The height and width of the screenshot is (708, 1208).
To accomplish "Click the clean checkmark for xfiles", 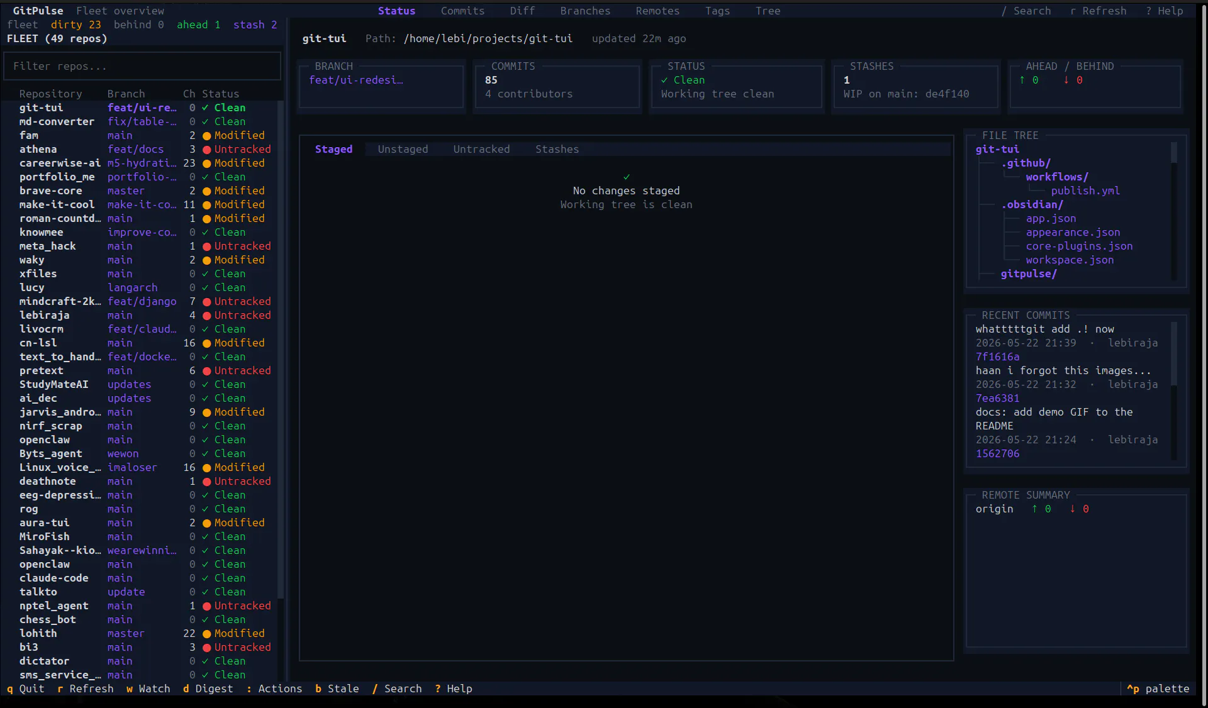I will point(205,274).
